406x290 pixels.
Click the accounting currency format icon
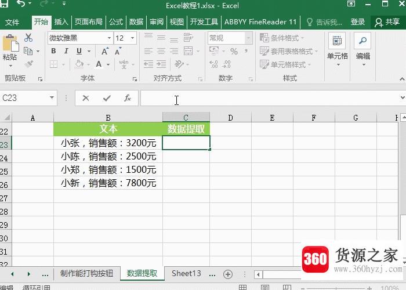coord(214,51)
